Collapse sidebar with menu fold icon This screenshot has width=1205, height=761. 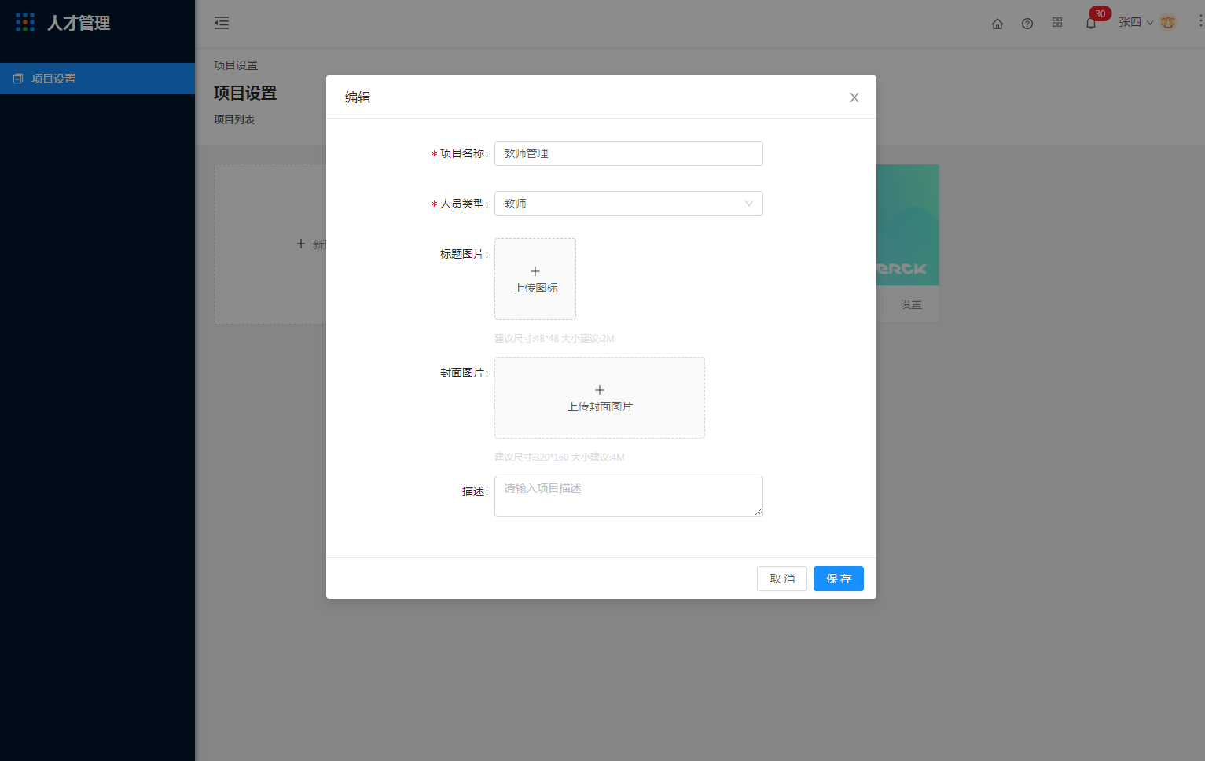point(222,23)
